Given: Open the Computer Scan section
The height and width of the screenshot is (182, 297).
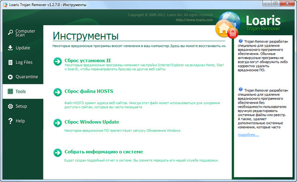Looking at the screenshot, I should tap(23, 33).
